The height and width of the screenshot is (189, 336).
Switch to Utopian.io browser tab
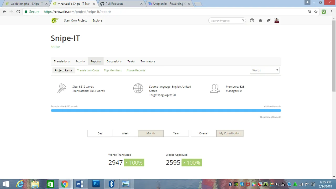coord(169,4)
